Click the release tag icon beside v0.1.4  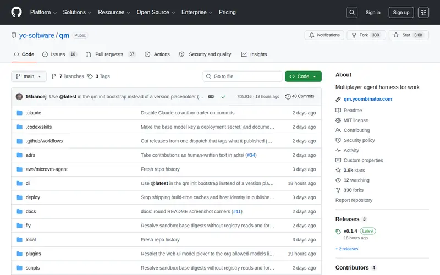click(x=338, y=232)
